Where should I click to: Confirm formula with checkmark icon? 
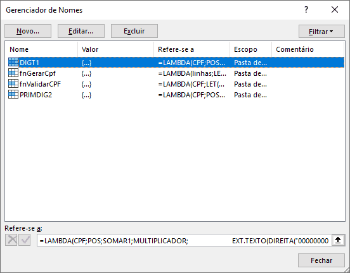25,240
